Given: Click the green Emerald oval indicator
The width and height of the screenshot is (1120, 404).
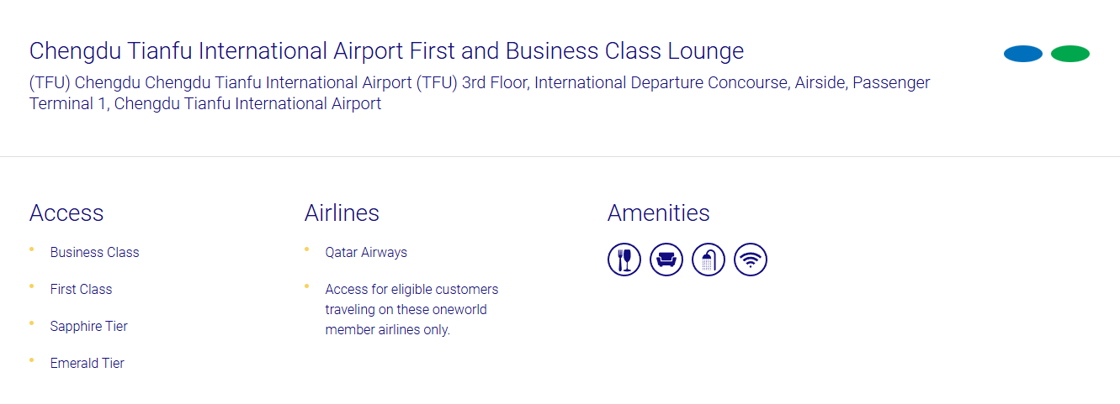Looking at the screenshot, I should click(x=1070, y=54).
